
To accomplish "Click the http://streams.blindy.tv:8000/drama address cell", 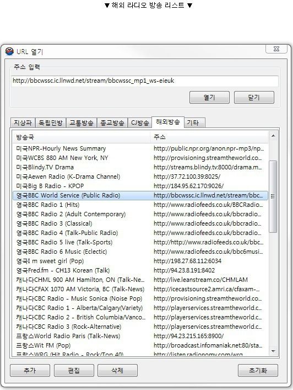I will click(208, 167).
